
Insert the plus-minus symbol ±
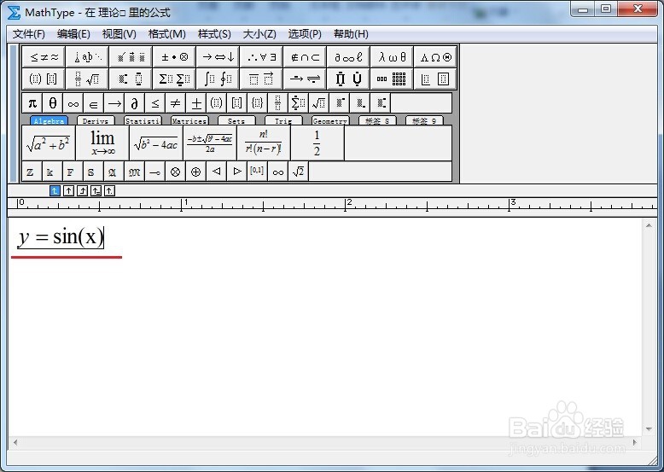point(195,103)
